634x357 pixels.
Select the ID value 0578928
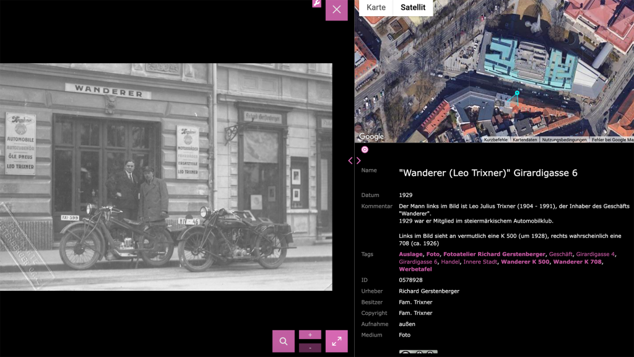coord(410,280)
